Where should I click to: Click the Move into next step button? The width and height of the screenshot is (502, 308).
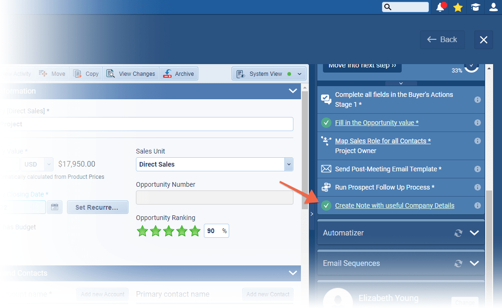361,67
